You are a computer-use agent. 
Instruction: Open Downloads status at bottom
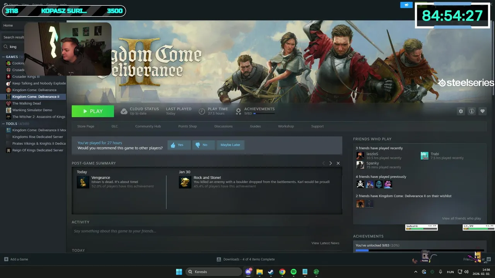[246, 259]
